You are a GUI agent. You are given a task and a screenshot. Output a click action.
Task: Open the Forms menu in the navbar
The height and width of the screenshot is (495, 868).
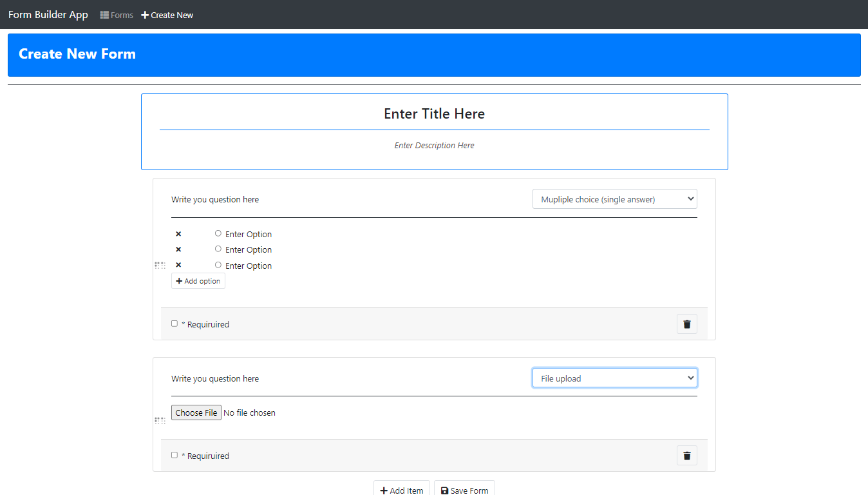[116, 15]
